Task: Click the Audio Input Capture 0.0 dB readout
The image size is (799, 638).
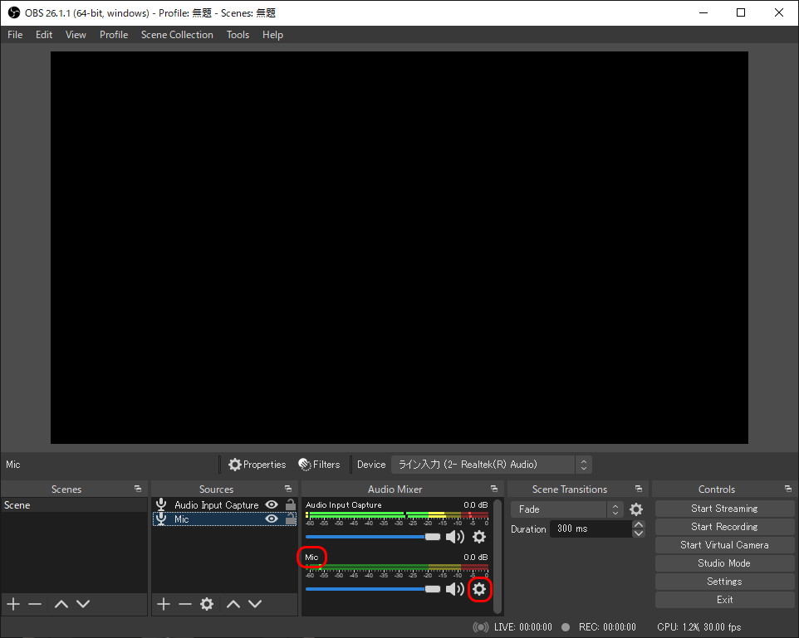Action: click(x=475, y=504)
